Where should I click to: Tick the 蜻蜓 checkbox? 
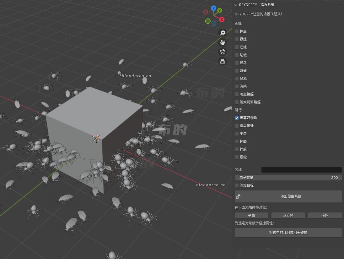point(237,55)
